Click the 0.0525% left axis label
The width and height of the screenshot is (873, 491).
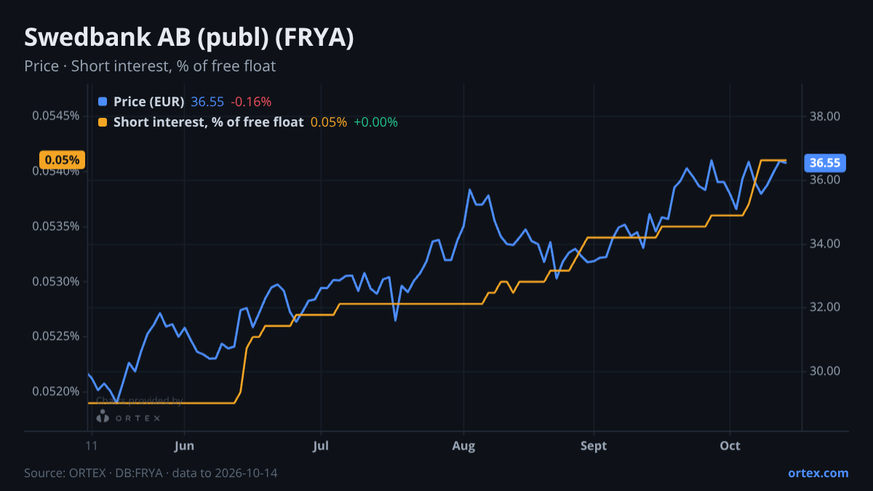point(56,336)
